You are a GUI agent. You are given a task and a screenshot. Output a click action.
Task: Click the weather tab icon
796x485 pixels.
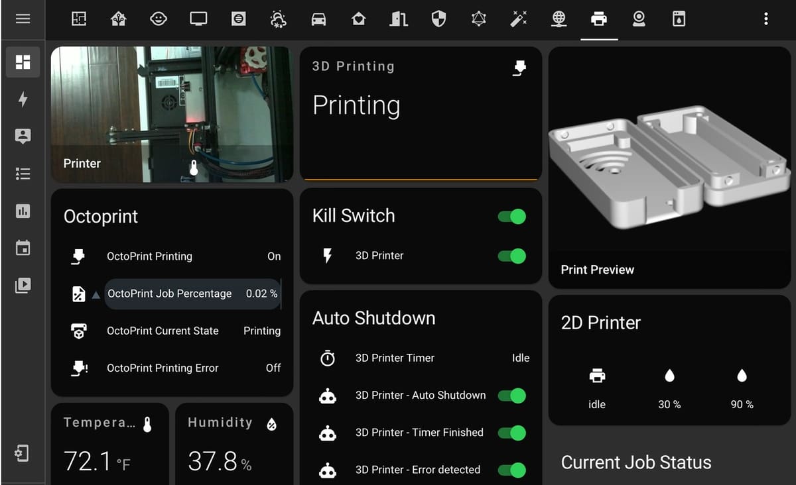tap(279, 19)
